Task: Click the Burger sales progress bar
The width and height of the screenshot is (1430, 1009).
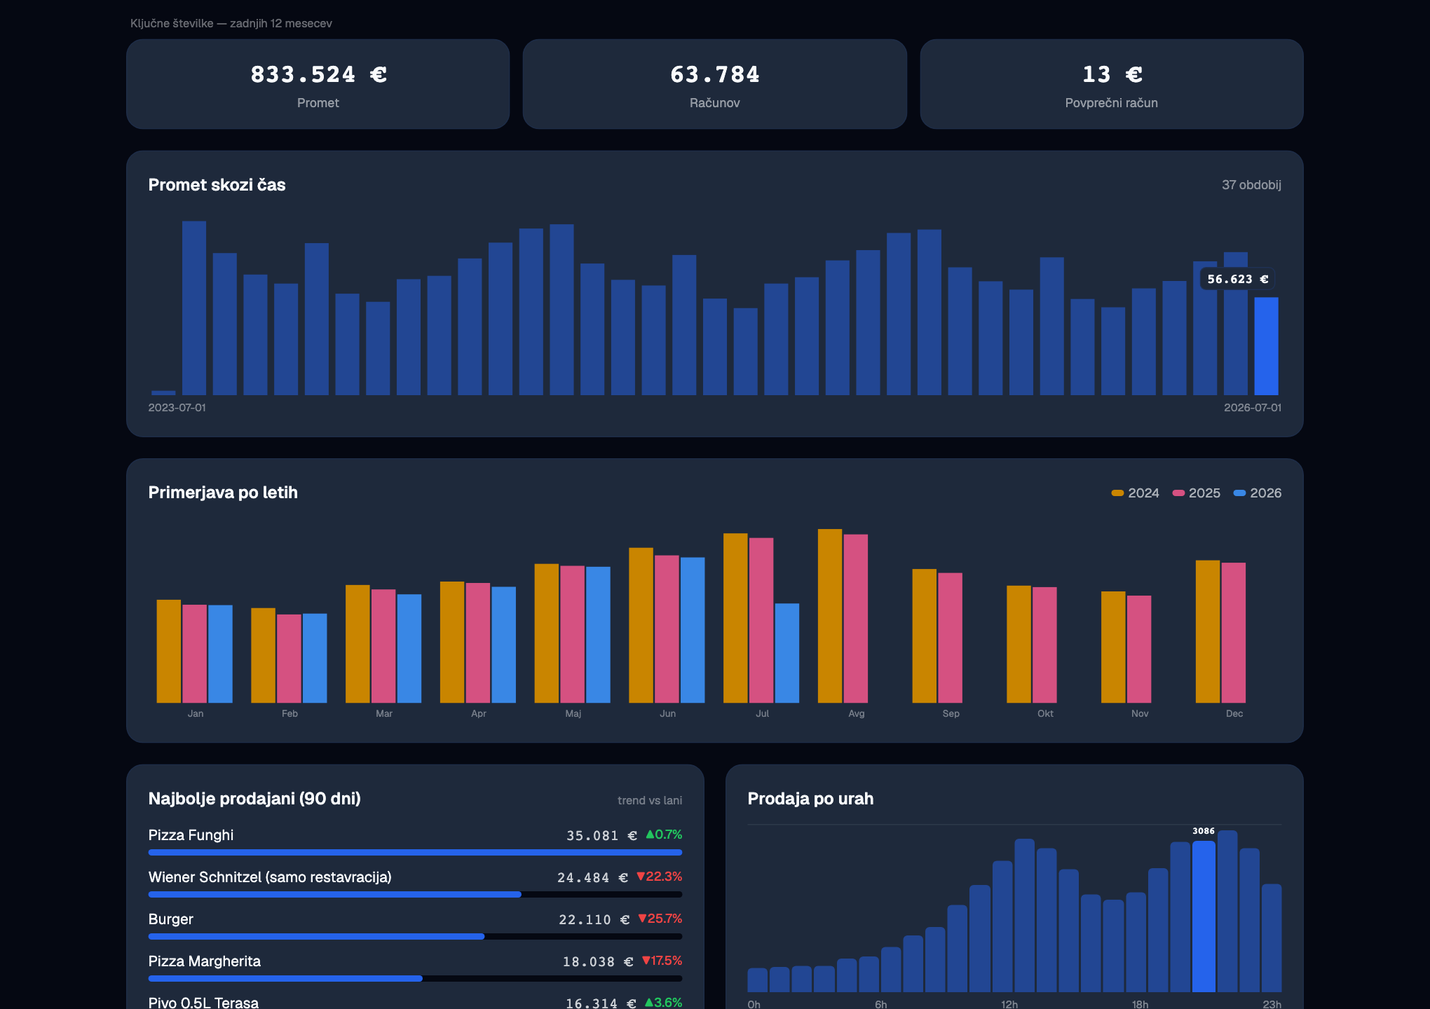Action: tap(415, 937)
